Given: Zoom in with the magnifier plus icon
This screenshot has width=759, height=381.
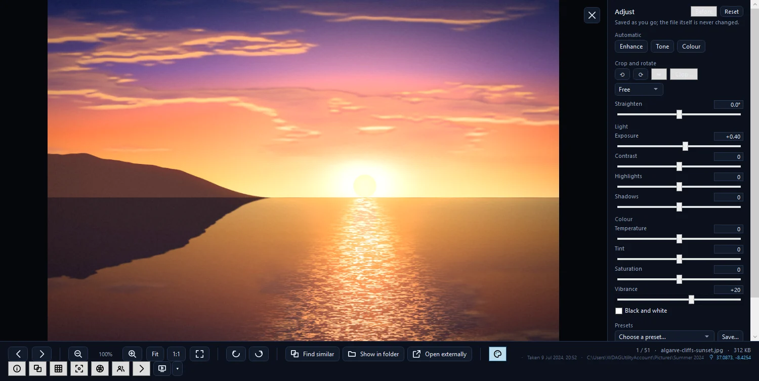Looking at the screenshot, I should pos(132,354).
